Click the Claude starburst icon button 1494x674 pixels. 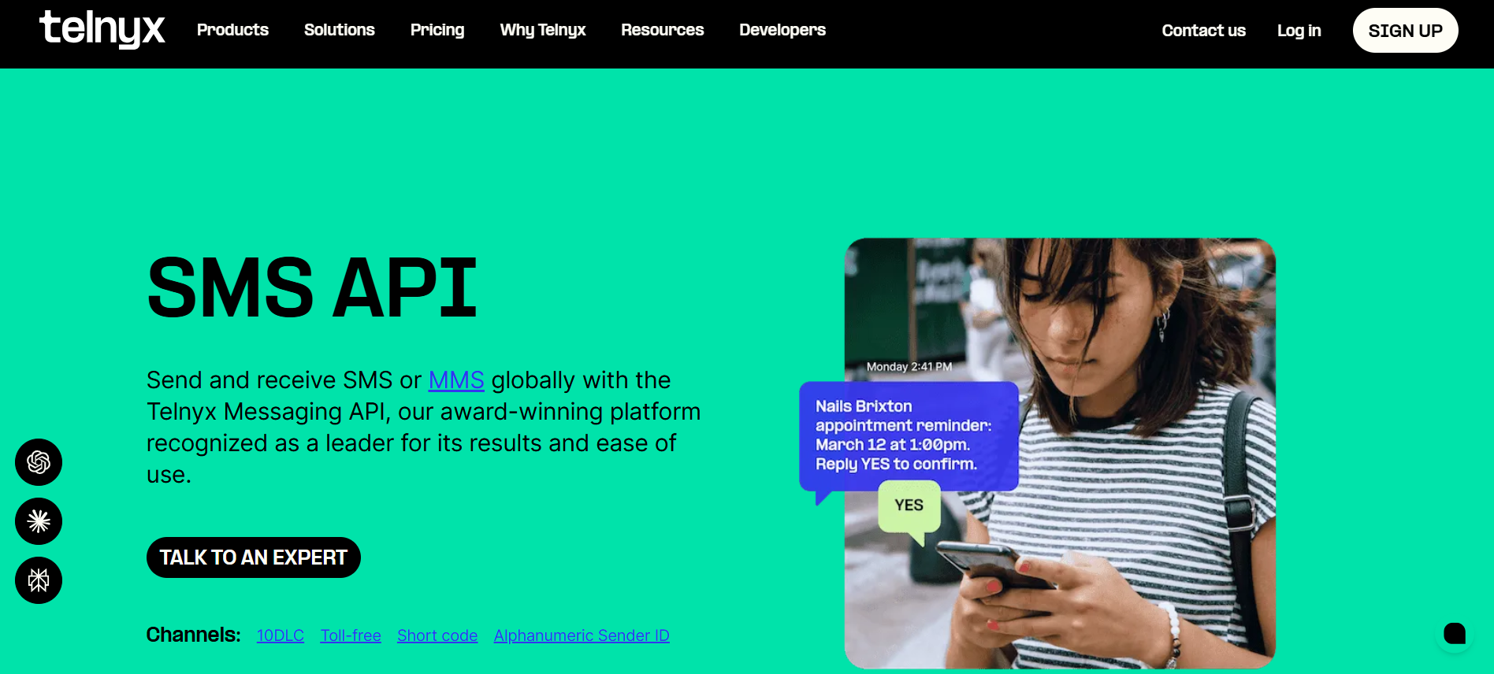tap(39, 521)
